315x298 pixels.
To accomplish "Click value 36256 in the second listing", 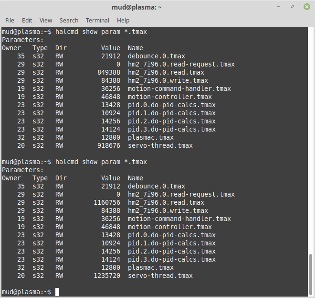I will coord(111,219).
